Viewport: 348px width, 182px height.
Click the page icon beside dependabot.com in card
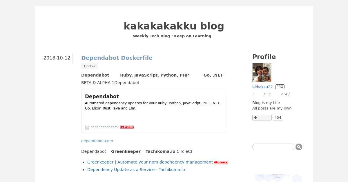click(87, 127)
